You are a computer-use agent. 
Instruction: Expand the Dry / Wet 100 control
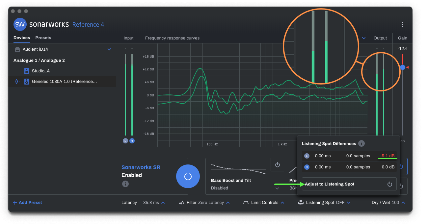(403, 203)
